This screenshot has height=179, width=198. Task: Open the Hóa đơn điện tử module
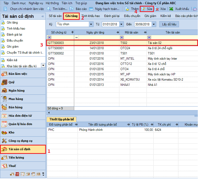click(x=23, y=116)
